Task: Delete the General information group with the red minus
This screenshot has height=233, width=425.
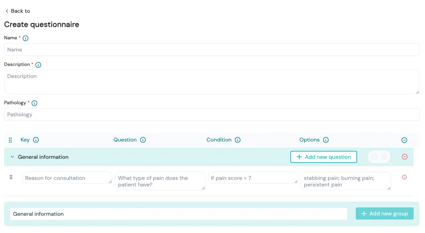Action: click(x=404, y=157)
